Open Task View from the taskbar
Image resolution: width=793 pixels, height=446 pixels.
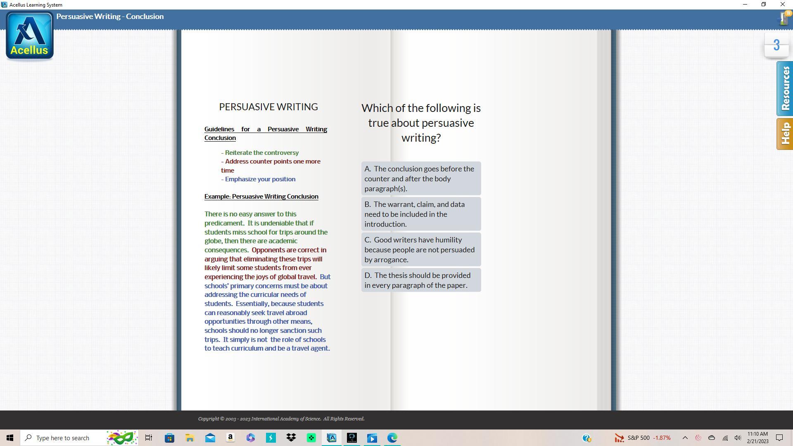148,438
